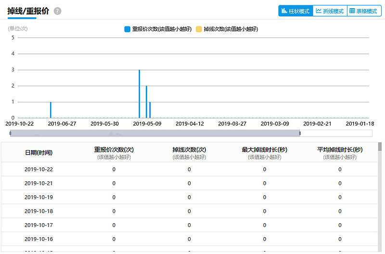Viewport: 385px width, 254px height.
Task: Click the right handle of the date range slider
Action: click(x=299, y=133)
